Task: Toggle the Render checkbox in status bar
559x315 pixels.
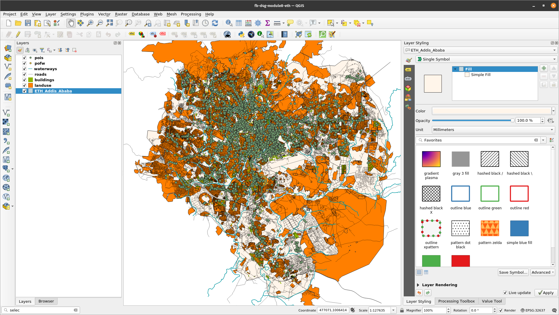Action: (x=501, y=310)
